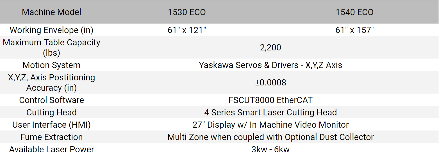Click the Motion System row label
This screenshot has height=156, width=439.
(52, 65)
